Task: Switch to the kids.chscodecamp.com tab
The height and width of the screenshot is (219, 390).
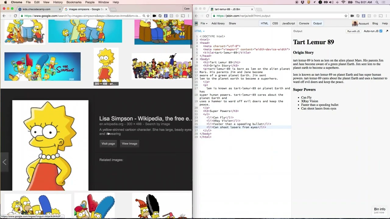Action: pos(37,9)
